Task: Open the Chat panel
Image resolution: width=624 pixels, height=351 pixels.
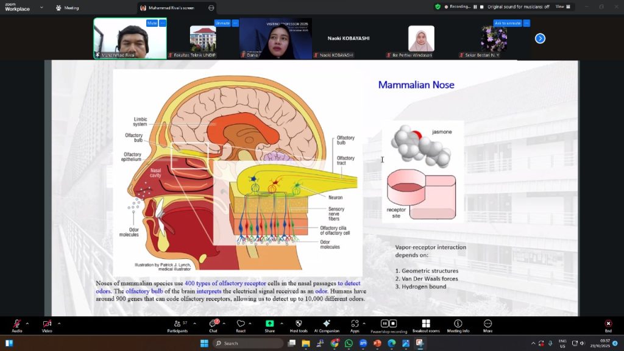Action: click(x=213, y=324)
